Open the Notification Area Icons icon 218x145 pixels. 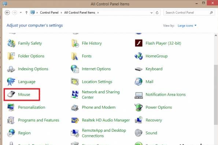coord(138,95)
